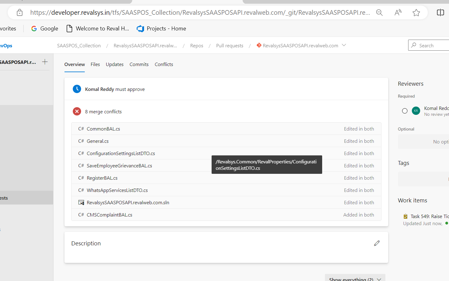Expand the repository name dropdown chevron
Image resolution: width=449 pixels, height=281 pixels.
(x=344, y=45)
